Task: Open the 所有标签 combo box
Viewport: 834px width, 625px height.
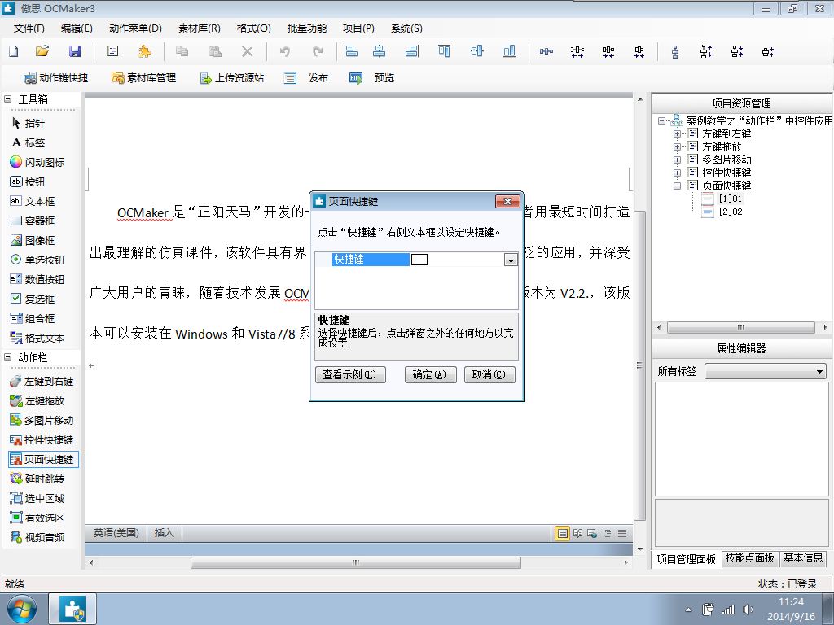Action: (766, 371)
